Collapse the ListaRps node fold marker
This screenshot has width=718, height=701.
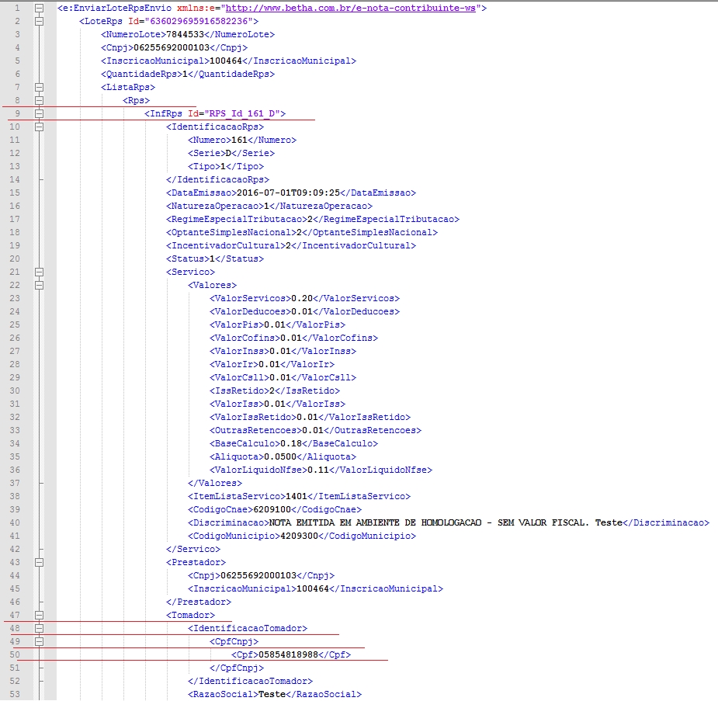pyautogui.click(x=40, y=87)
